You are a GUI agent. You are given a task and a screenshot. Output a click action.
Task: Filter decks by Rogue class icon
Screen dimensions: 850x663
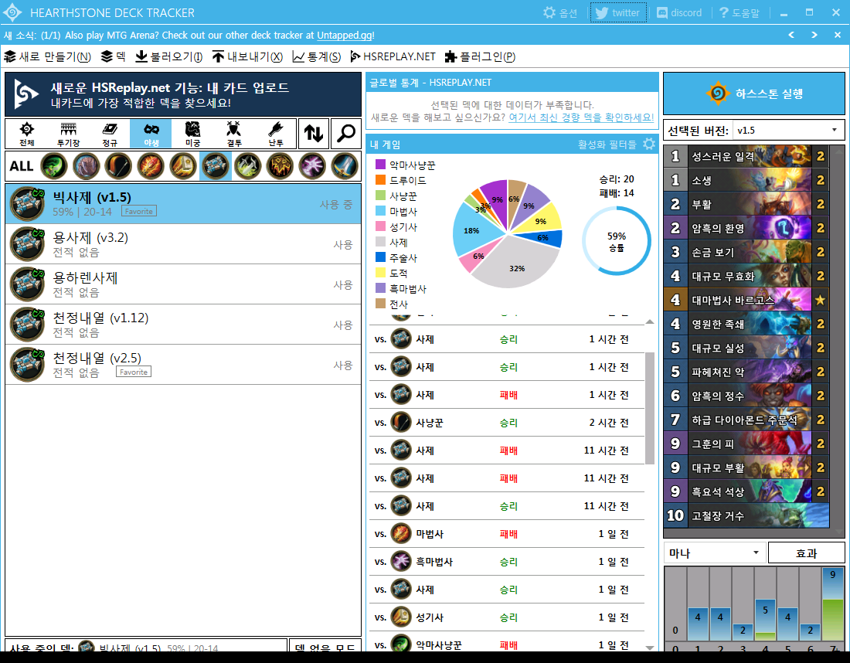(x=248, y=166)
